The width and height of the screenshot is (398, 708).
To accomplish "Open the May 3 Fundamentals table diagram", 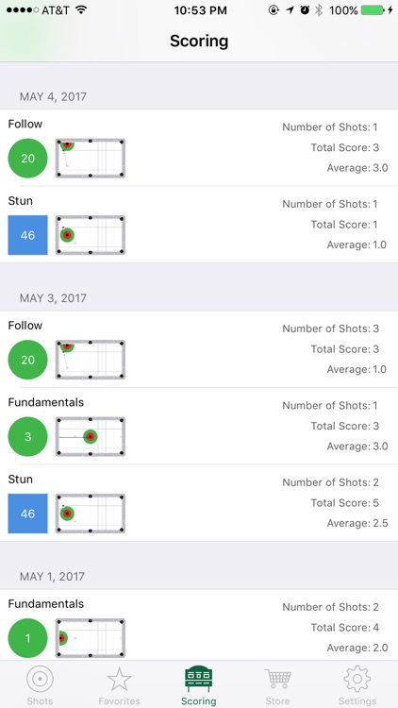I will pos(91,437).
